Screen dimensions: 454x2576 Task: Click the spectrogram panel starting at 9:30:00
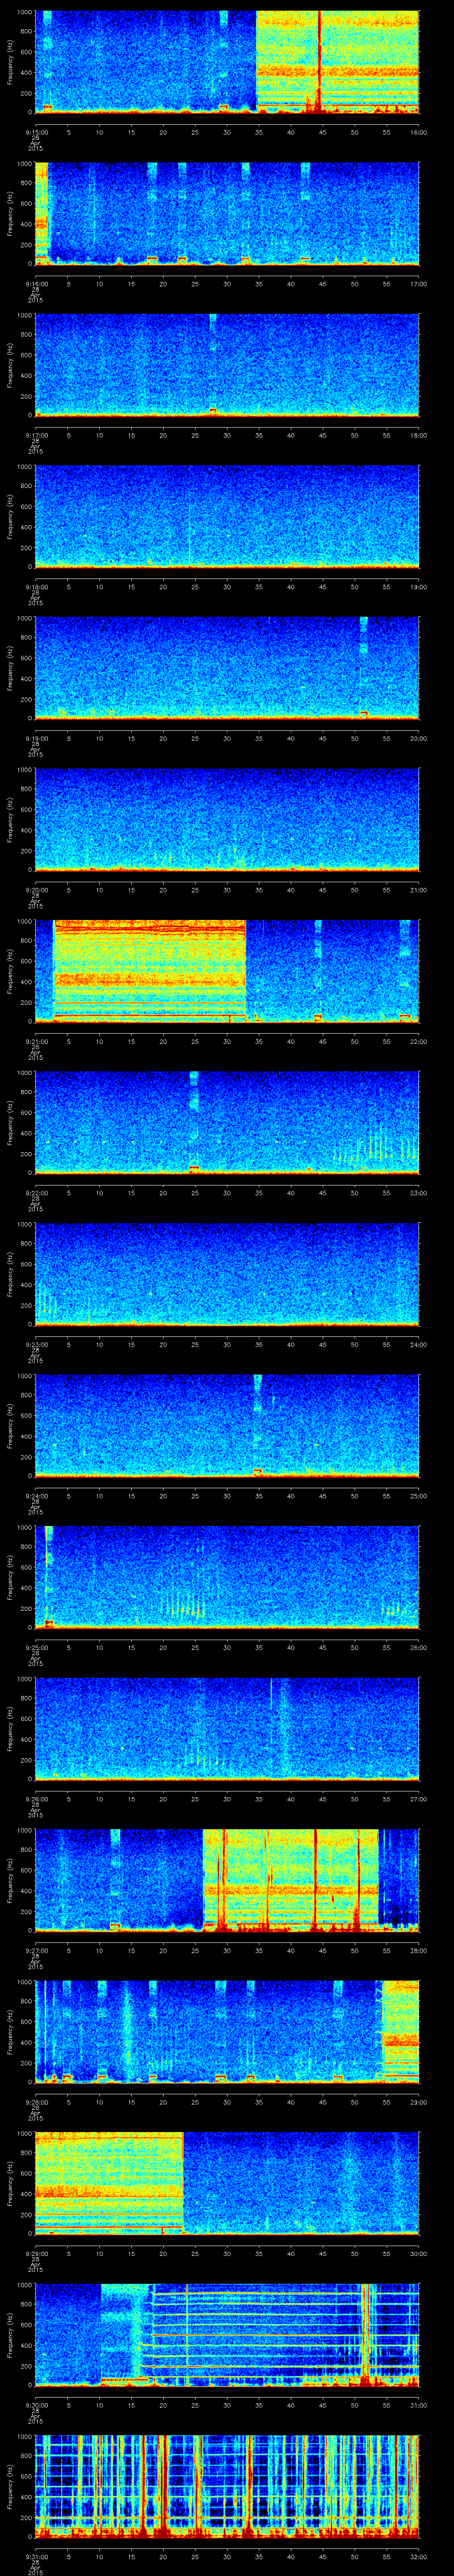coord(227,2334)
